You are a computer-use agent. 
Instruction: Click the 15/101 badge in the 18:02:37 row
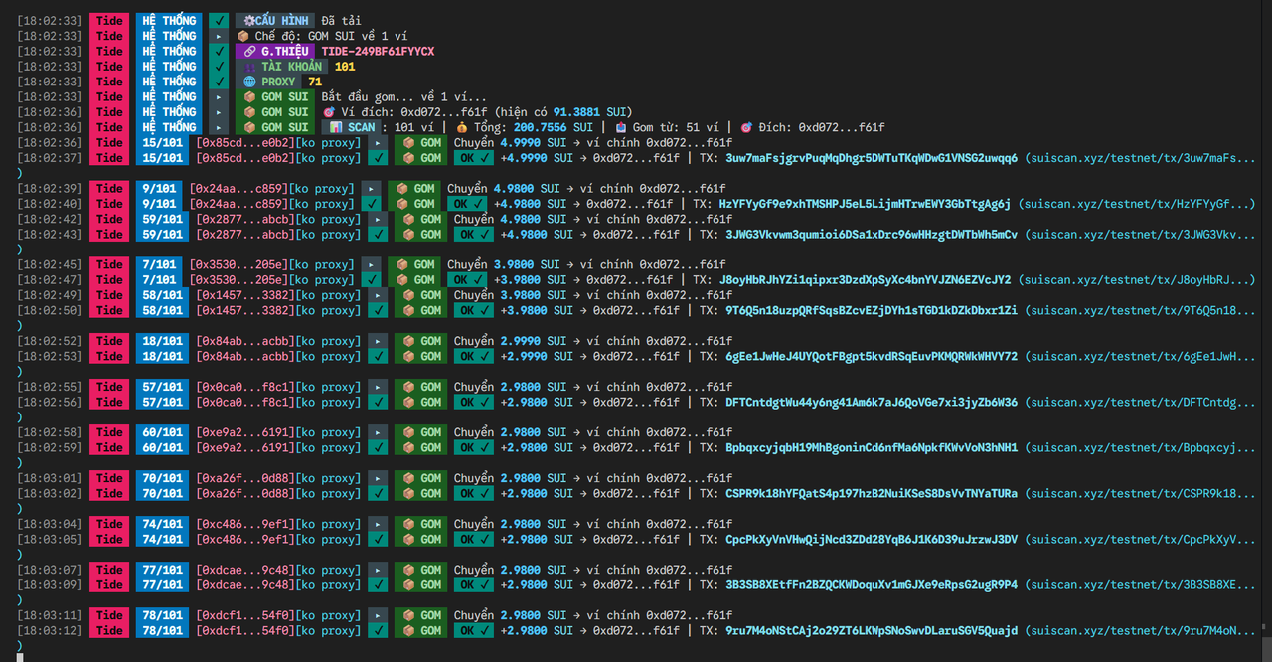[162, 158]
